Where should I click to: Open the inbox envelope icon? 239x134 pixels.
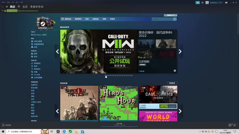pos(202,2)
